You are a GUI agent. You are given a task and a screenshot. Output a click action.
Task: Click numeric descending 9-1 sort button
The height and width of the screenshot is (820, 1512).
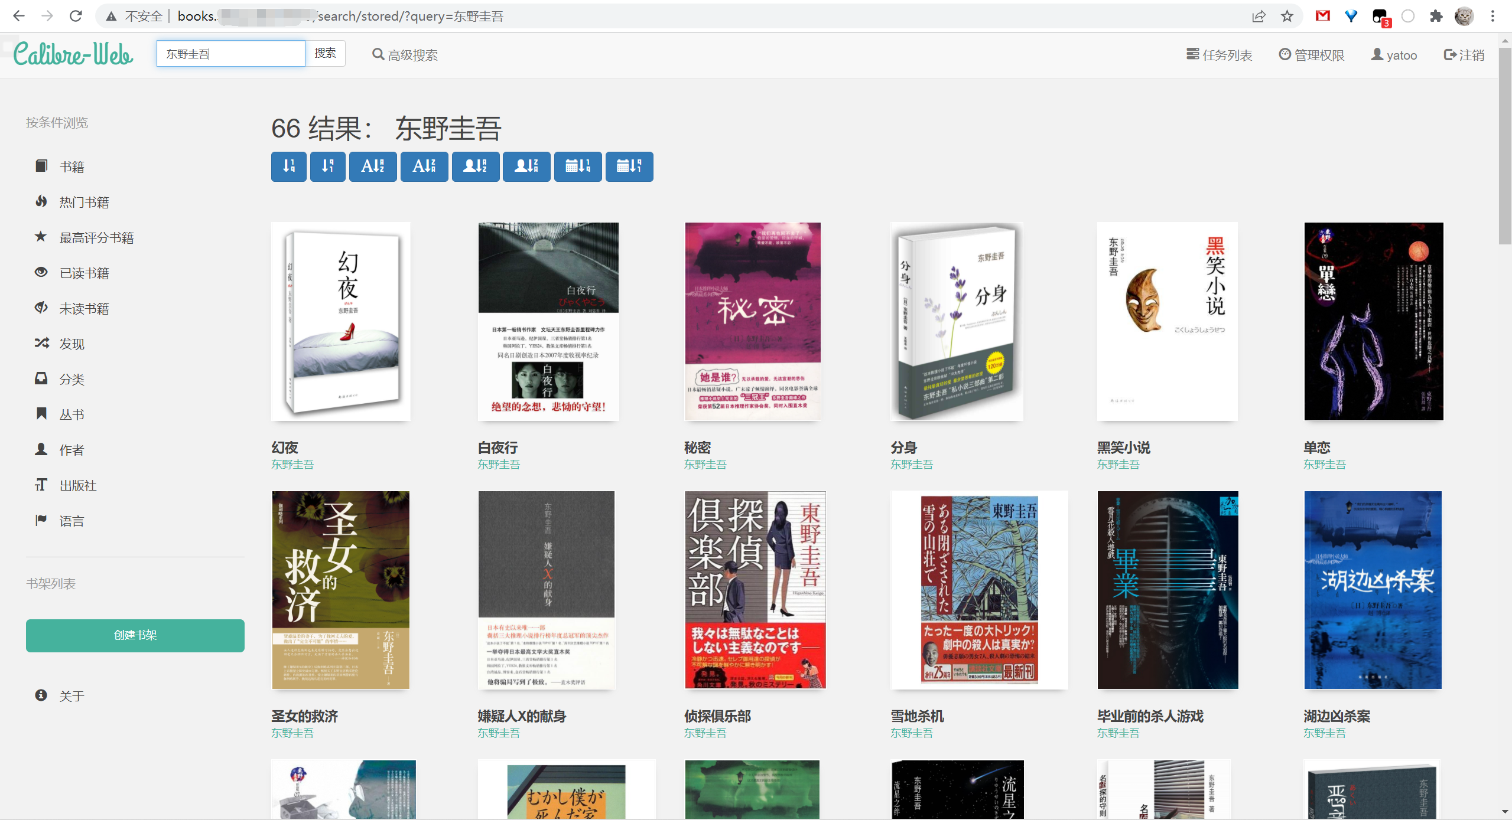[x=327, y=166]
